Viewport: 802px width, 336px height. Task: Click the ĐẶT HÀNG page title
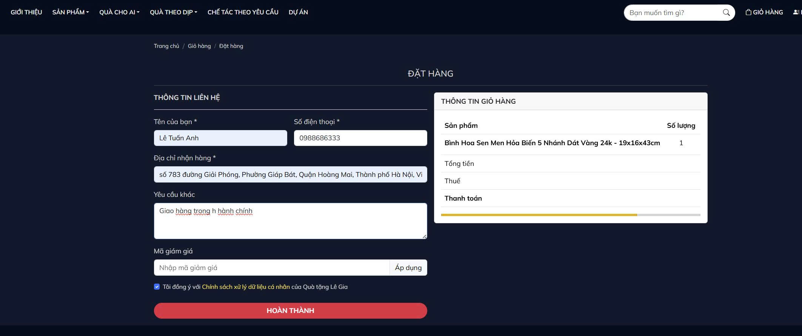click(x=430, y=74)
